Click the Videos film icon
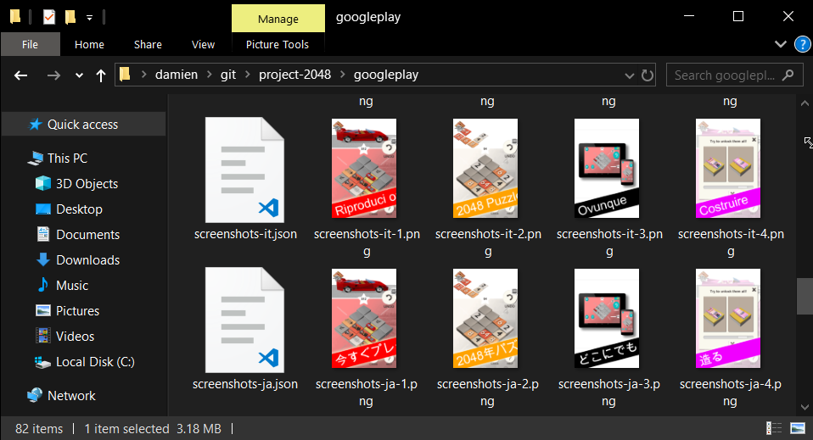Image resolution: width=813 pixels, height=440 pixels. click(43, 336)
